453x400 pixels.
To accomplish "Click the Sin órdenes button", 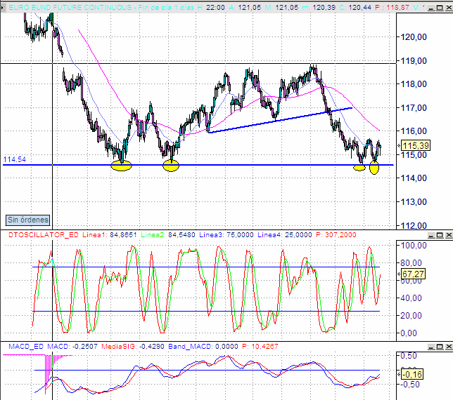I will click(27, 220).
